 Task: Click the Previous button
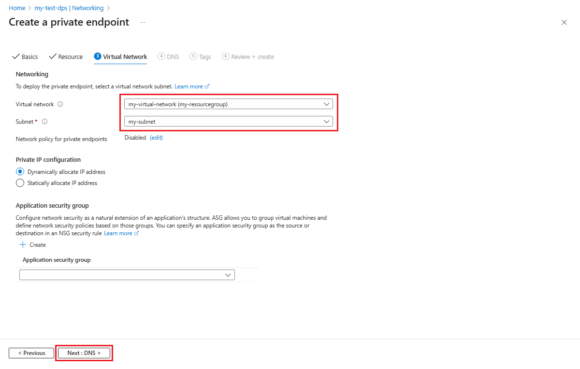(31, 353)
